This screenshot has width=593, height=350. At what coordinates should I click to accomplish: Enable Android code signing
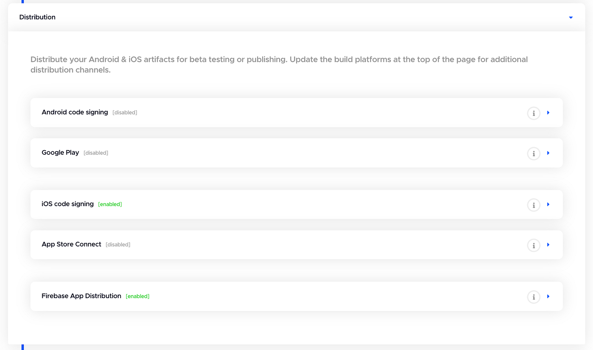click(125, 112)
